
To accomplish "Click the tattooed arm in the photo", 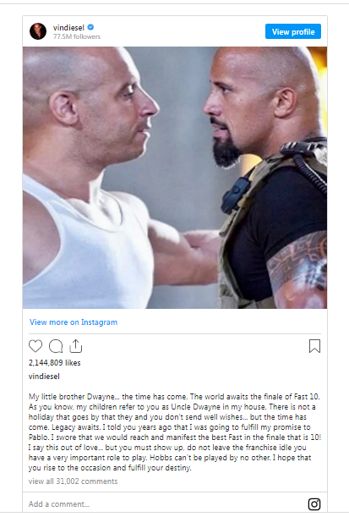I will [x=298, y=271].
